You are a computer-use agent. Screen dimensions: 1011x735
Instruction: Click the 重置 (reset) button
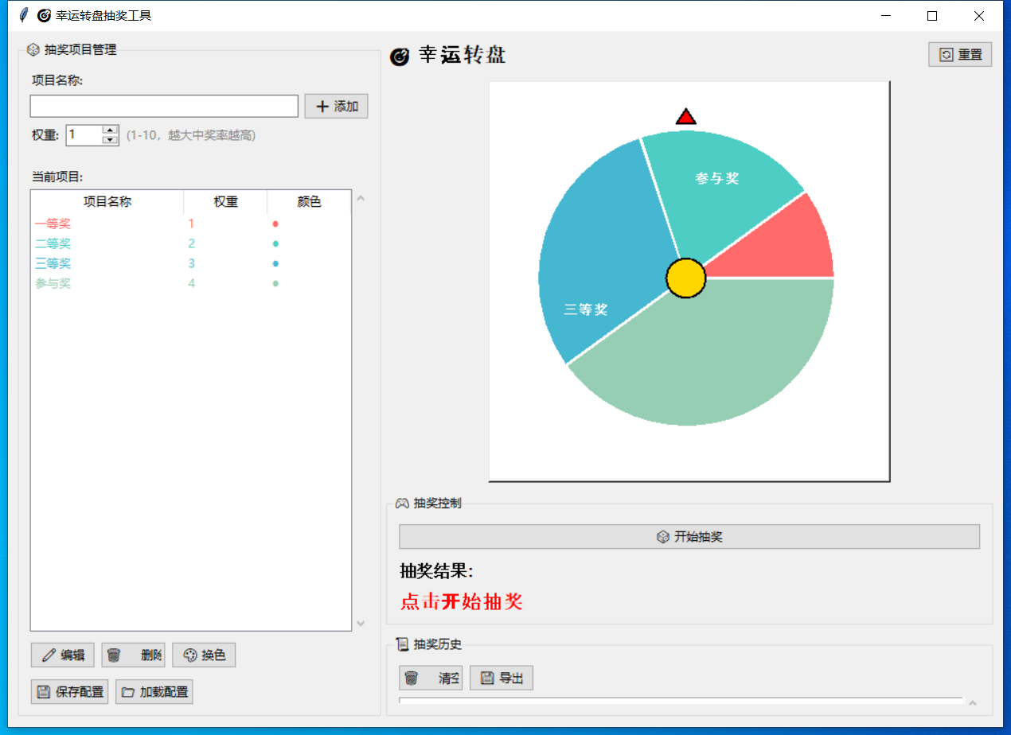[960, 55]
